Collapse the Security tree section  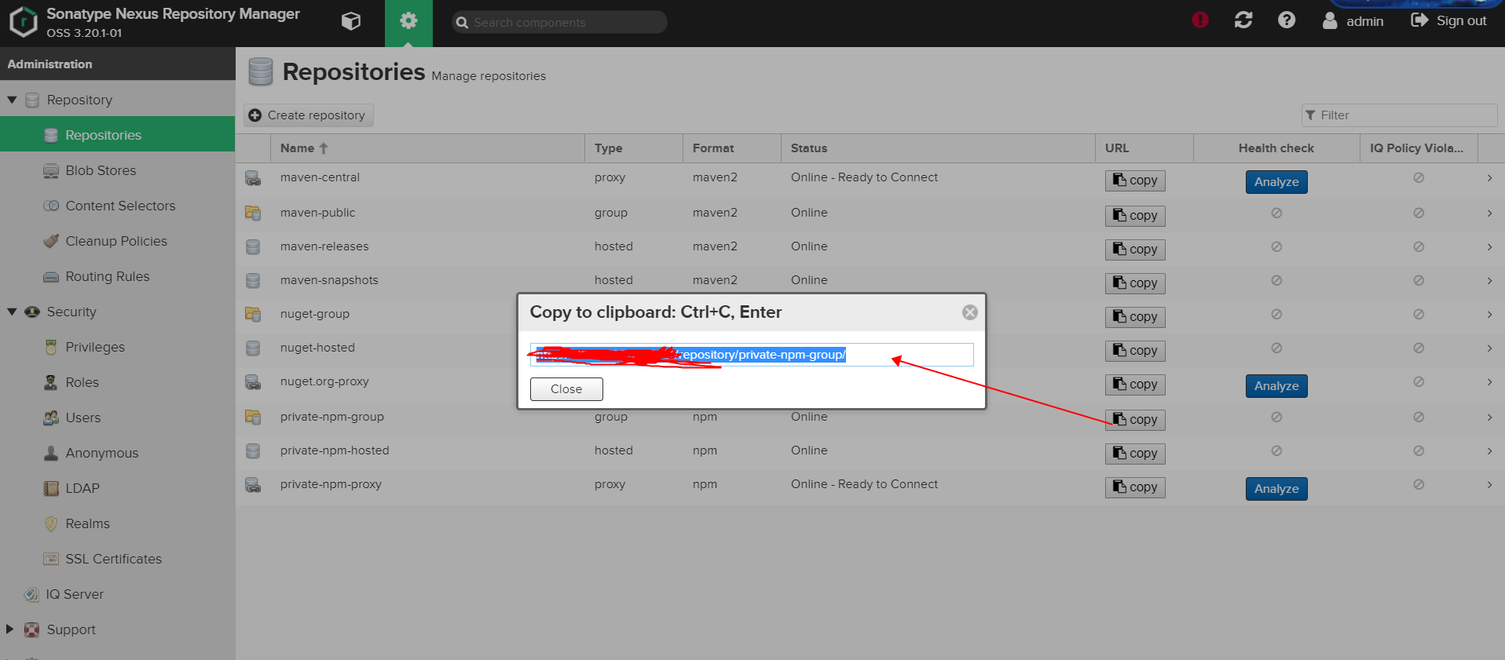(12, 312)
